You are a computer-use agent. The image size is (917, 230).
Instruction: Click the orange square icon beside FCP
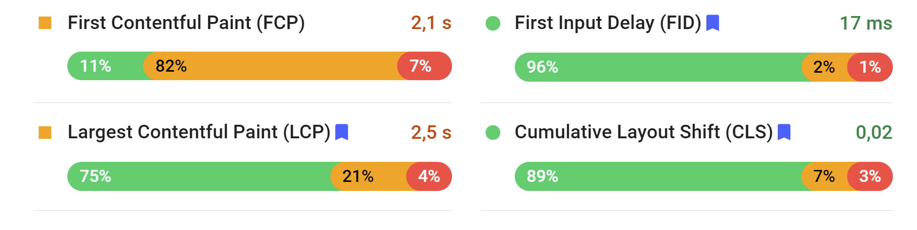coord(45,23)
